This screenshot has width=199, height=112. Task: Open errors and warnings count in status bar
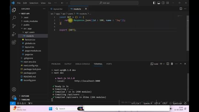(x=21, y=103)
